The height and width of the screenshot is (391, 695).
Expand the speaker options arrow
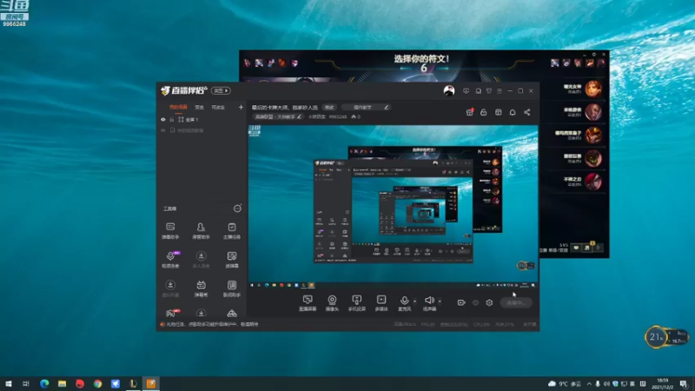440,301
